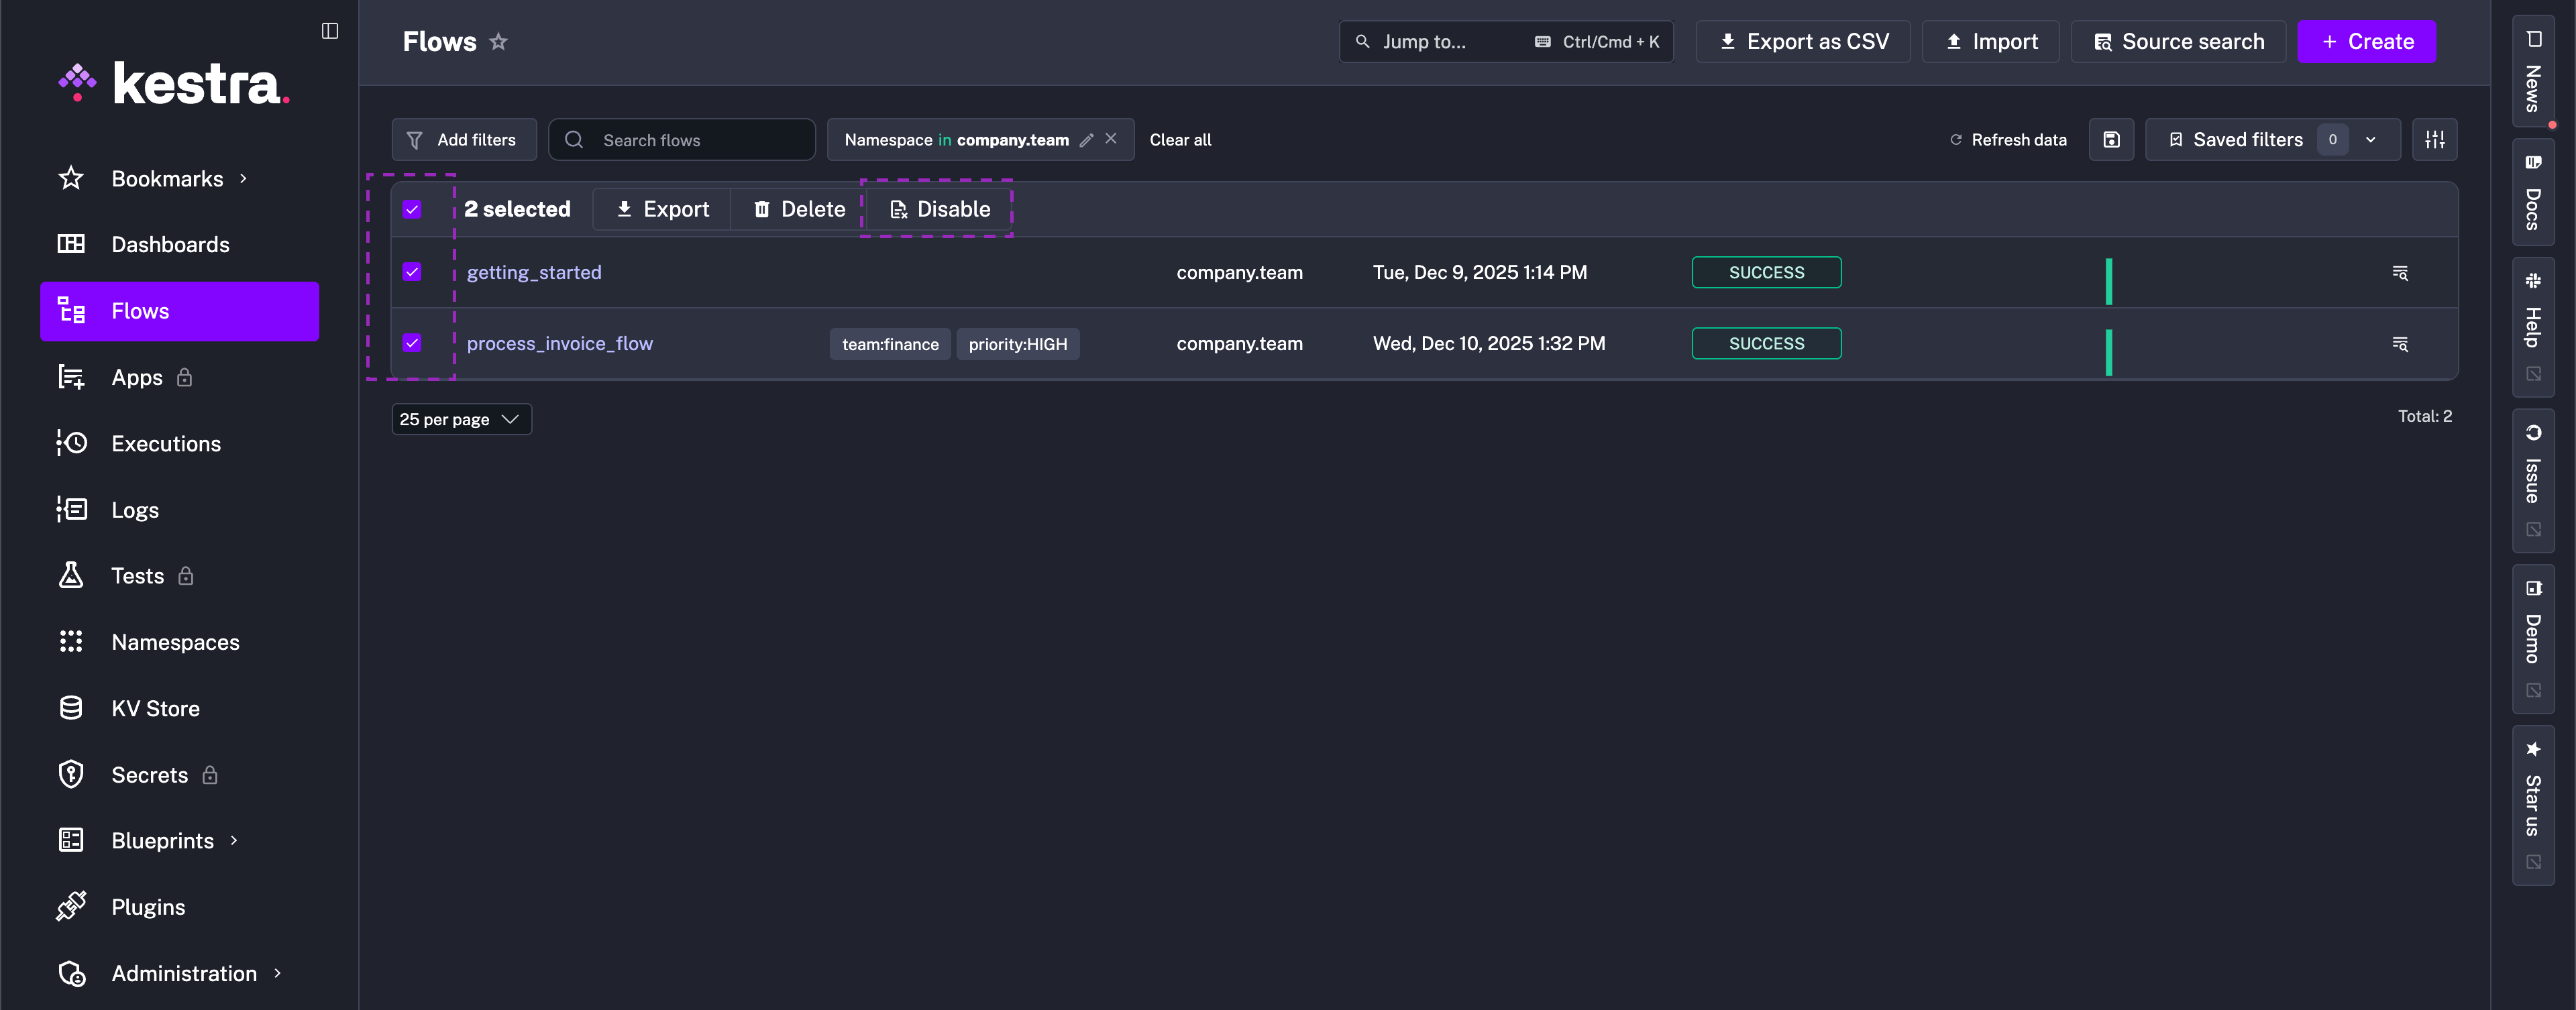Screen dimensions: 2576x1010
Task: Open table display options sliders icon
Action: (2434, 140)
